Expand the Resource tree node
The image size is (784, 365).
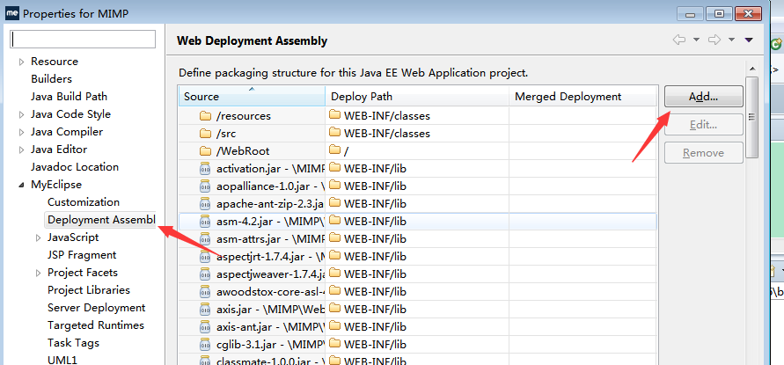click(21, 62)
